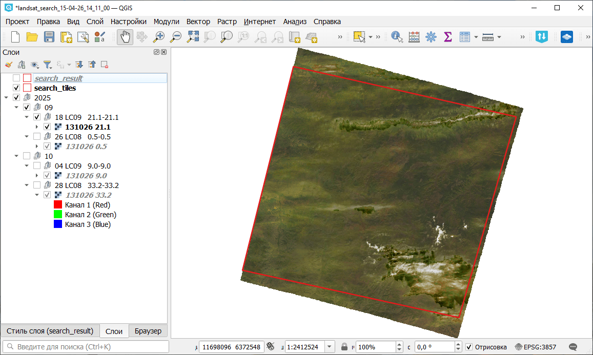The height and width of the screenshot is (355, 593).
Task: Open the Стиль слоя (search_result) tab
Action: [50, 331]
